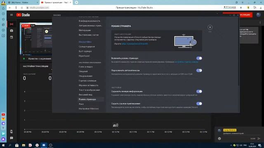264x148 pixels.
Task: Open Оверлей settings section
Action: pos(83,72)
